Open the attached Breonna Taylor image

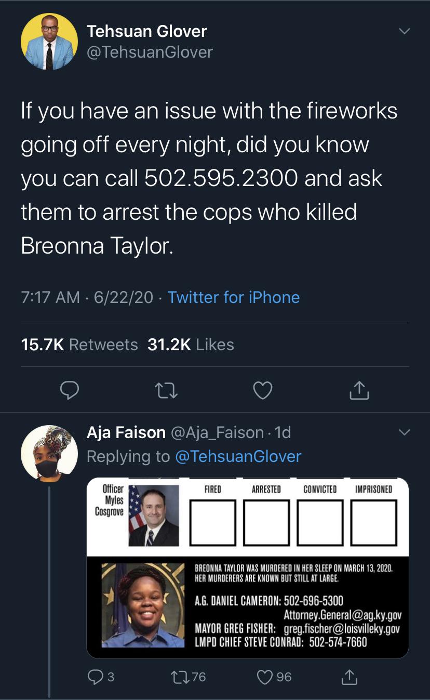pos(247,568)
